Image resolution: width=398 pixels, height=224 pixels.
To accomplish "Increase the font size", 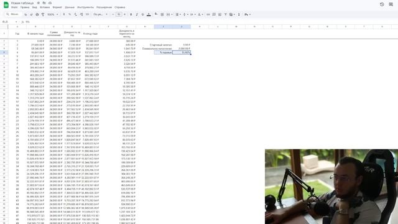I will coord(124,14).
